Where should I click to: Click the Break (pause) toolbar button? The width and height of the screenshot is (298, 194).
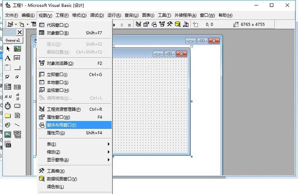pos(122,25)
